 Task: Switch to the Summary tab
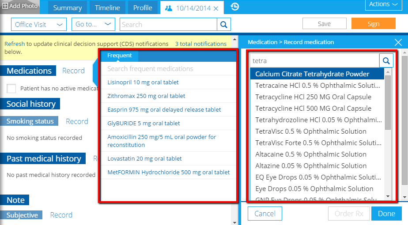[68, 8]
